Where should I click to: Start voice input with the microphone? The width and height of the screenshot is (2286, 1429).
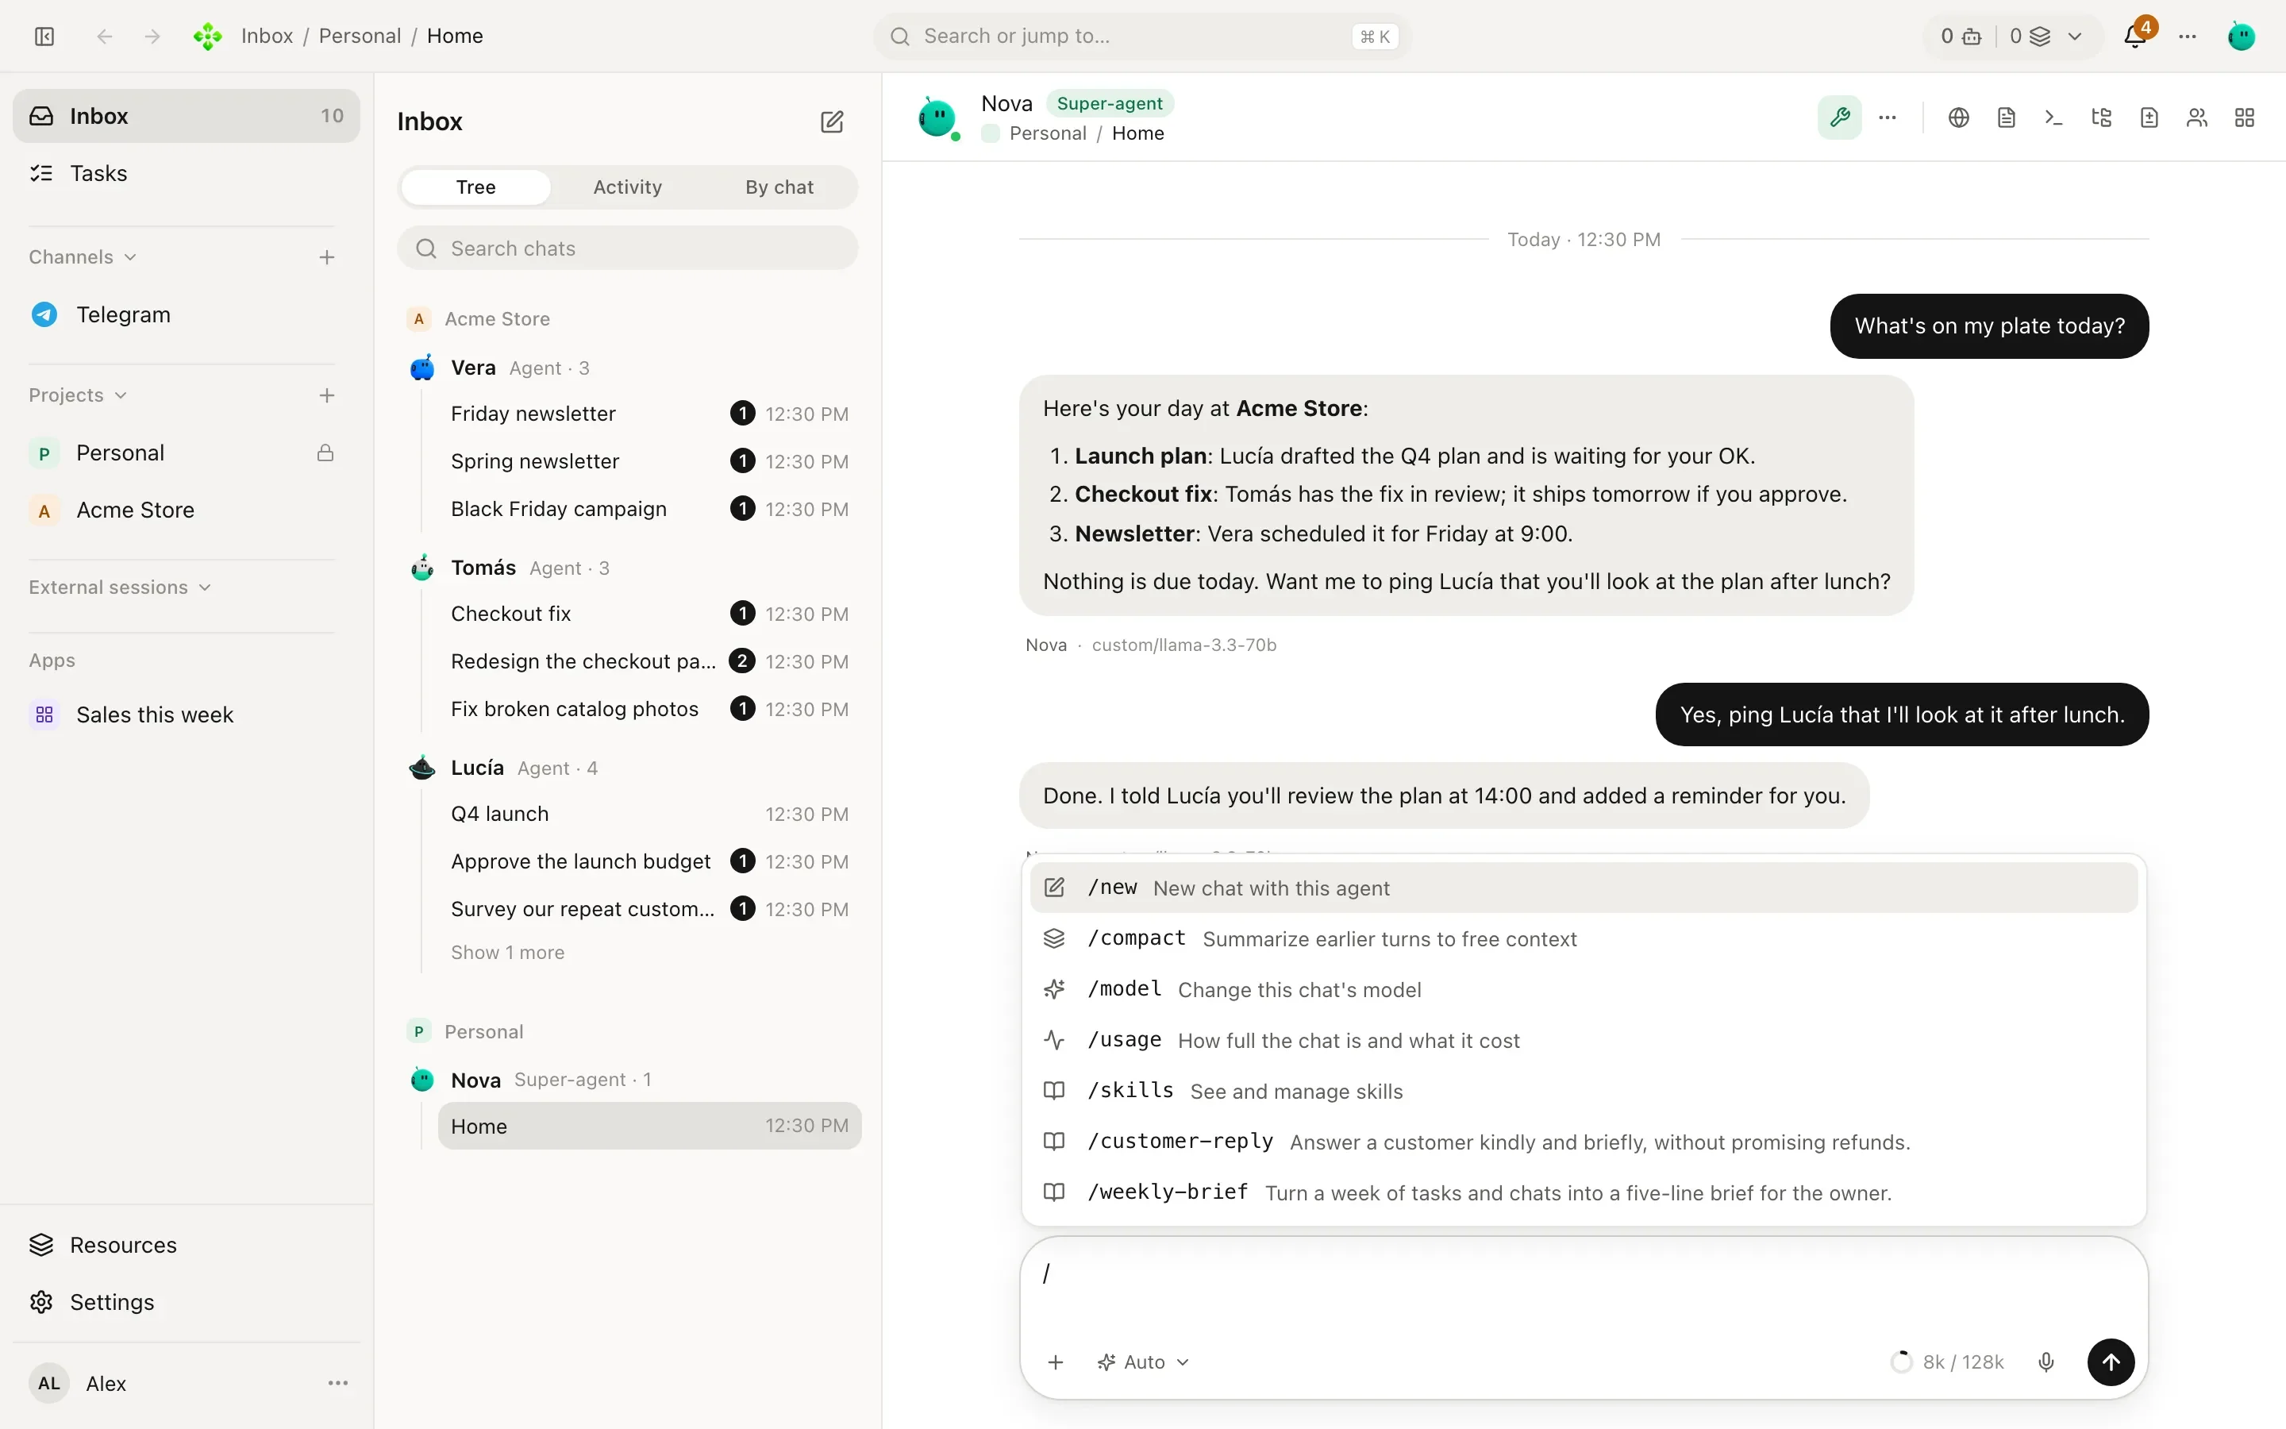click(2046, 1362)
